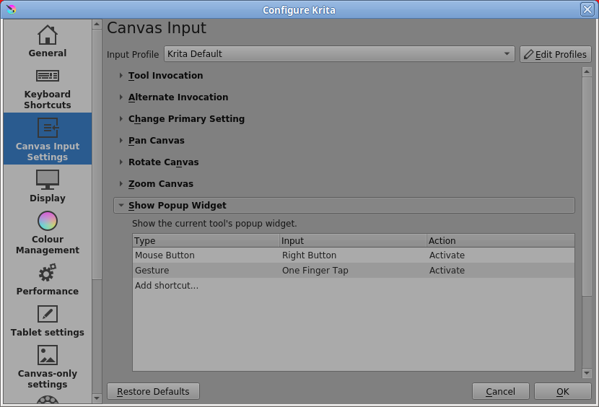Viewport: 599px width, 407px height.
Task: Expand the Zoom Canvas section
Action: [161, 184]
